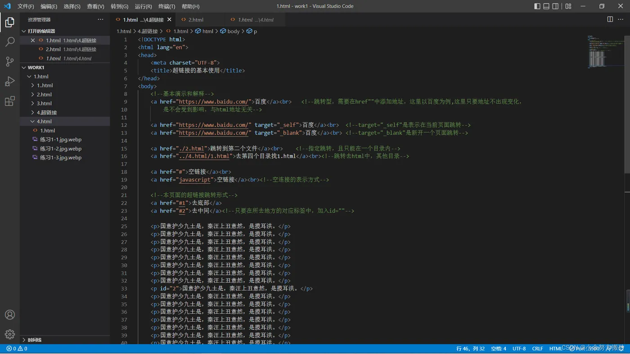Screen dimensions: 630x354
Task: Split the editor to the right
Action: (610, 19)
